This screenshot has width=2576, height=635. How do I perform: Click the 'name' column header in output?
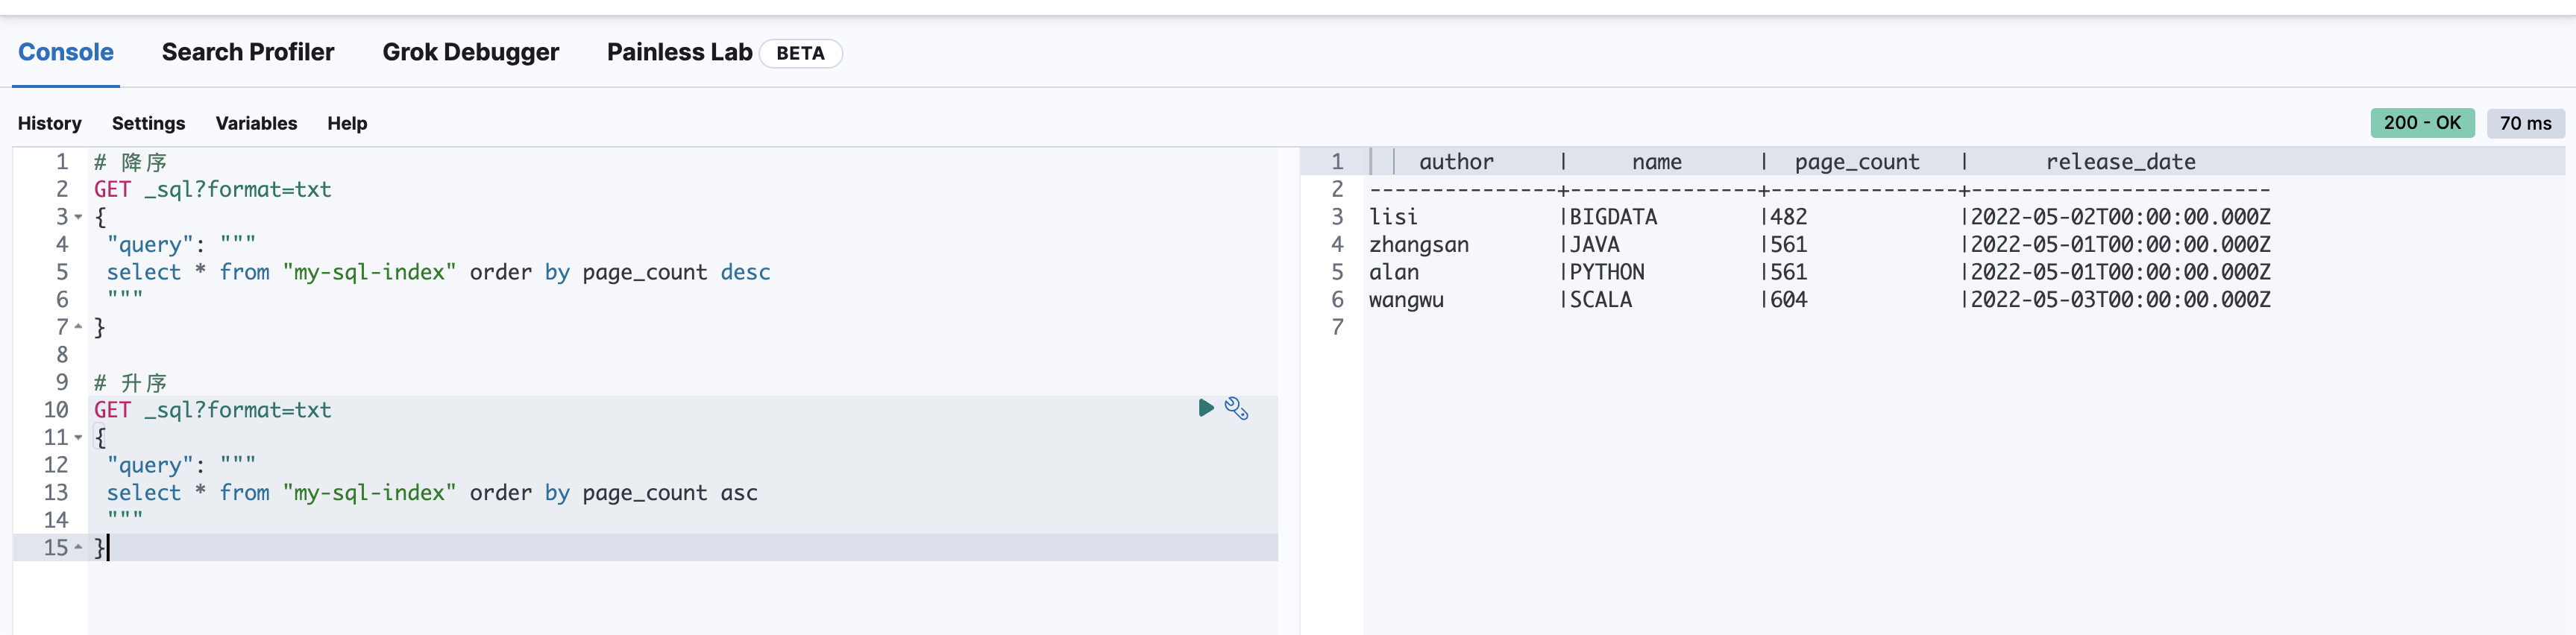tap(1657, 162)
